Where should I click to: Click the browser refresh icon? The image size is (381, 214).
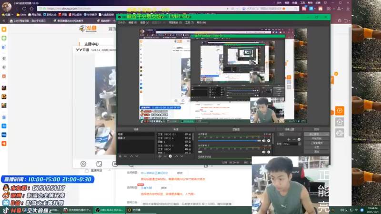[x=24, y=9]
